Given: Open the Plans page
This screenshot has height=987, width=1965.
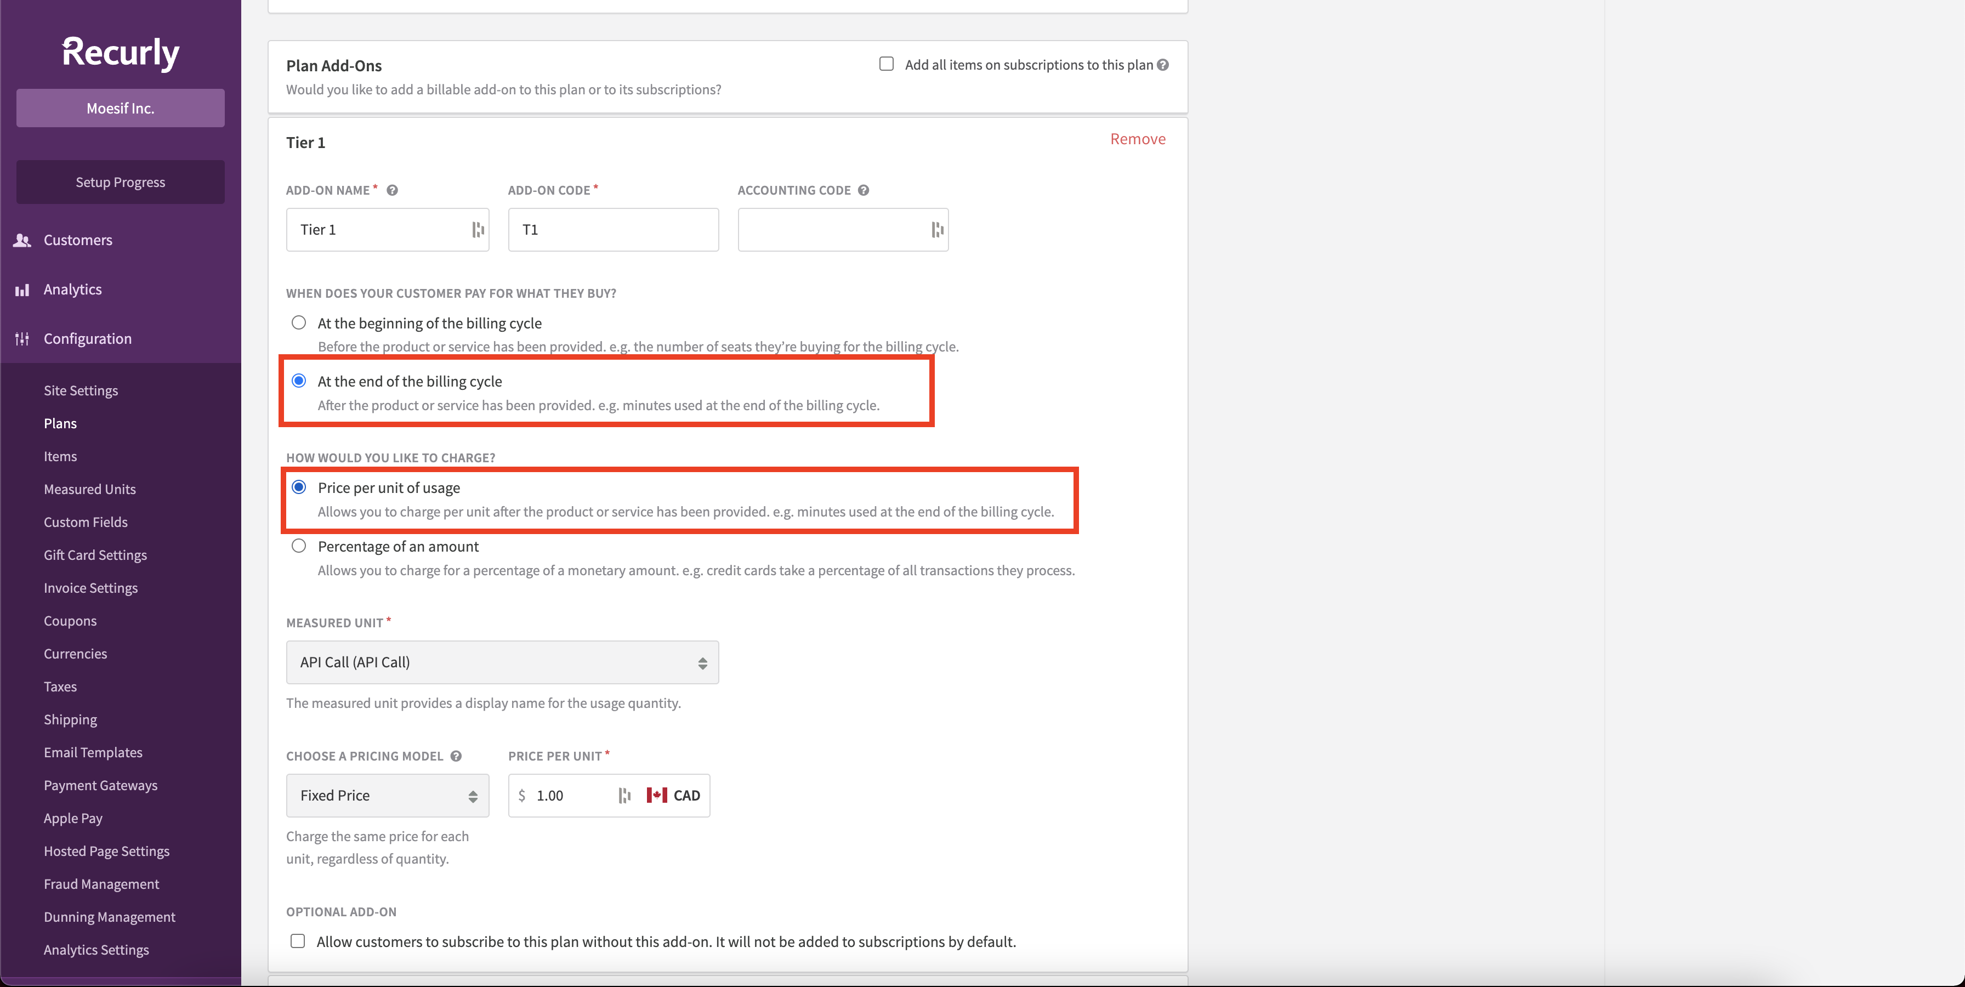Looking at the screenshot, I should coord(60,423).
